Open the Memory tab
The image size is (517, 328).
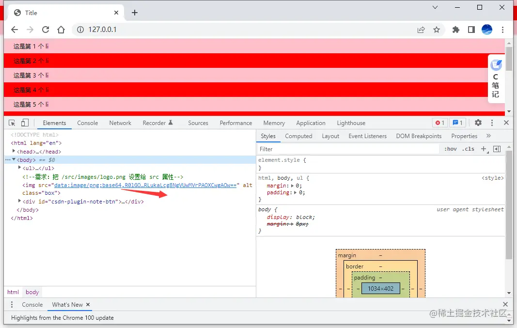274,123
